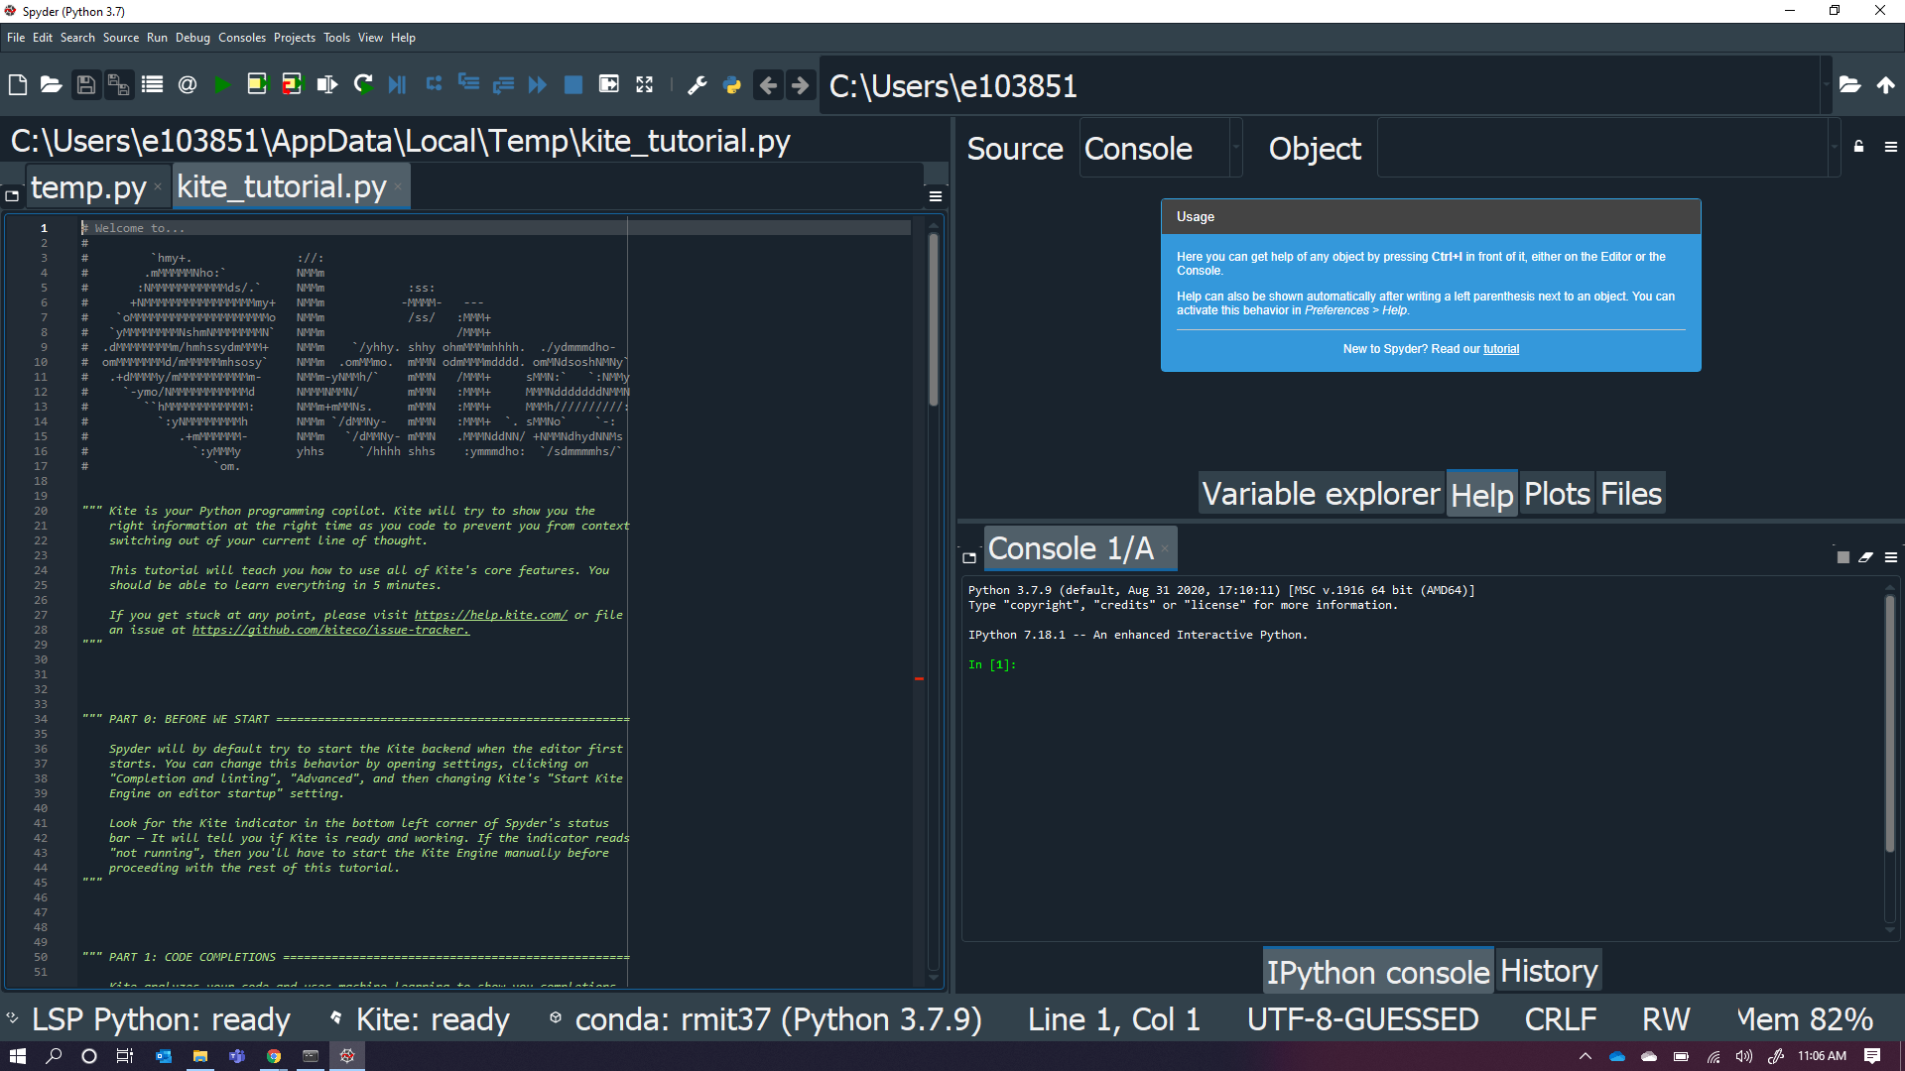Stop debugging with blue square
Viewport: 1905px width, 1071px height.
tap(573, 85)
